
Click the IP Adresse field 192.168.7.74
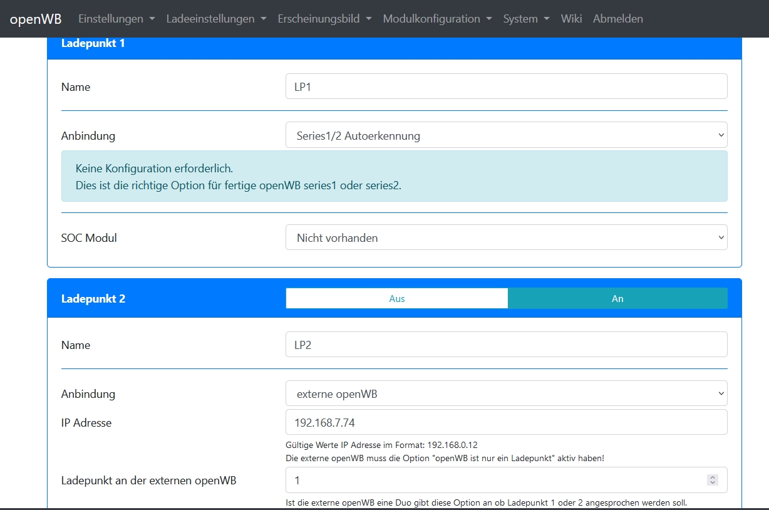(x=506, y=422)
